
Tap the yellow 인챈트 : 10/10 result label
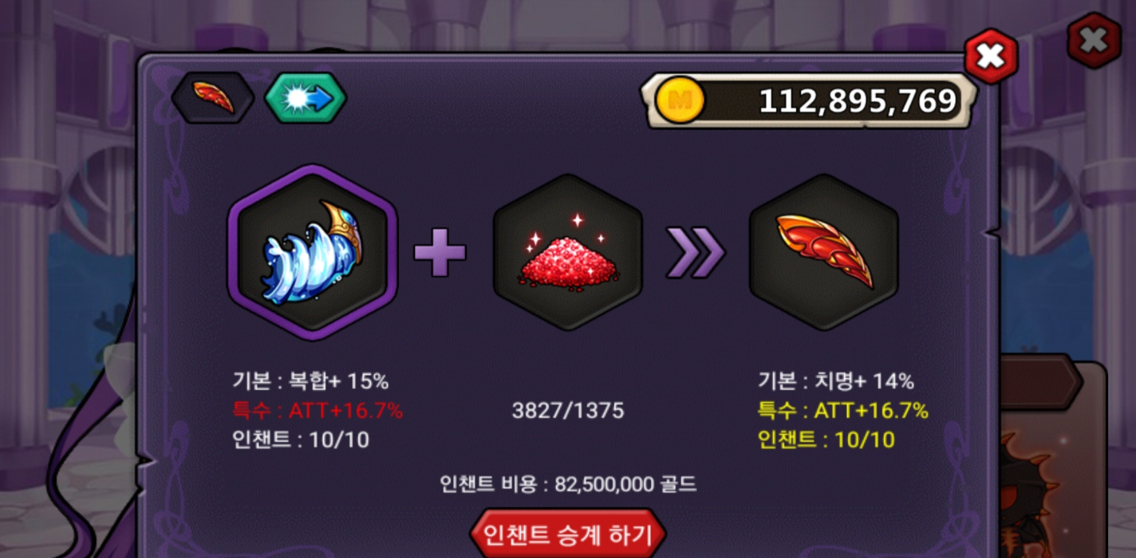coord(827,440)
